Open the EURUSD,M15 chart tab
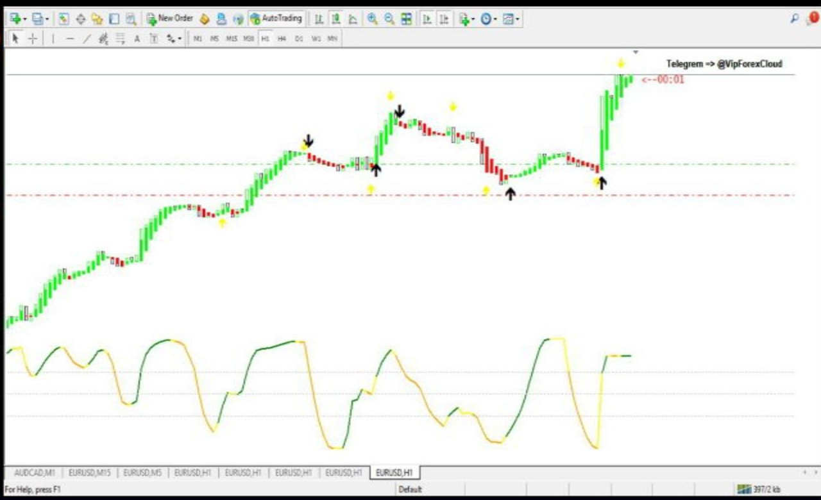Screen dimensions: 821x500 pos(89,472)
